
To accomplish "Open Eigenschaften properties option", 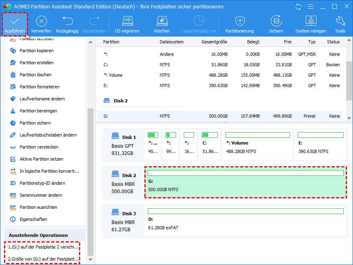I will pyautogui.click(x=33, y=219).
